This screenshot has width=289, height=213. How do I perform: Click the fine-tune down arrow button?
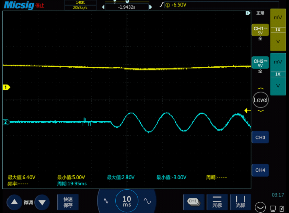(x=42, y=202)
